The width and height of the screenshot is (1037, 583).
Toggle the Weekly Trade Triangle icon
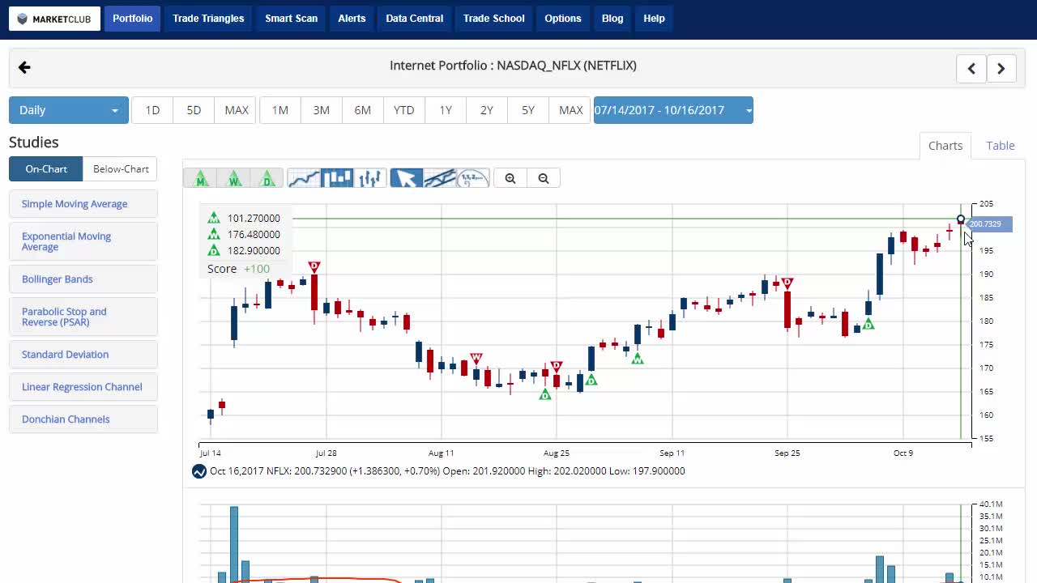(x=234, y=178)
